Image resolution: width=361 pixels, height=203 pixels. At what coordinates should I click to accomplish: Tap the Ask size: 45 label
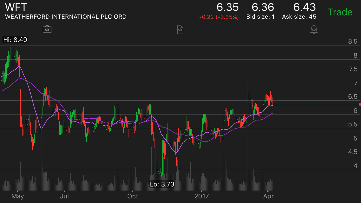(299, 17)
